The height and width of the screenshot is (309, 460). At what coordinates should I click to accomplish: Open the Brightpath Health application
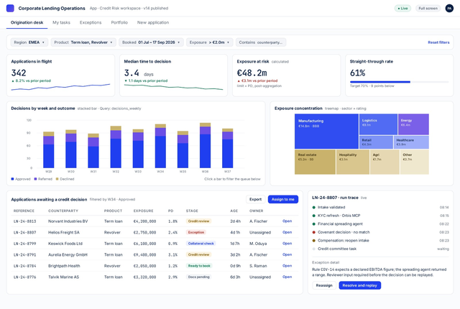(287, 266)
